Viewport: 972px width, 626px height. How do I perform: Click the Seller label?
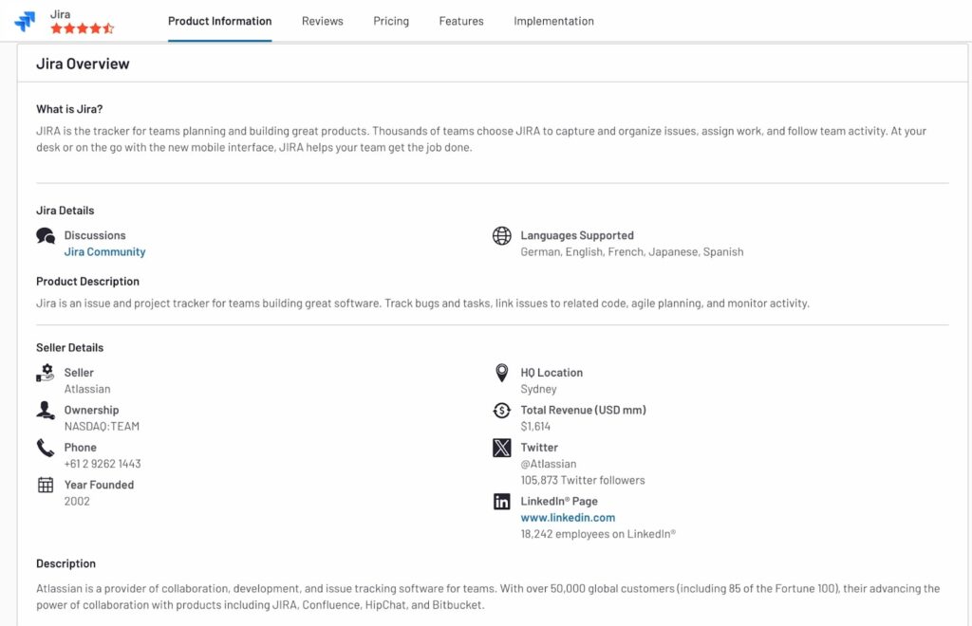79,373
